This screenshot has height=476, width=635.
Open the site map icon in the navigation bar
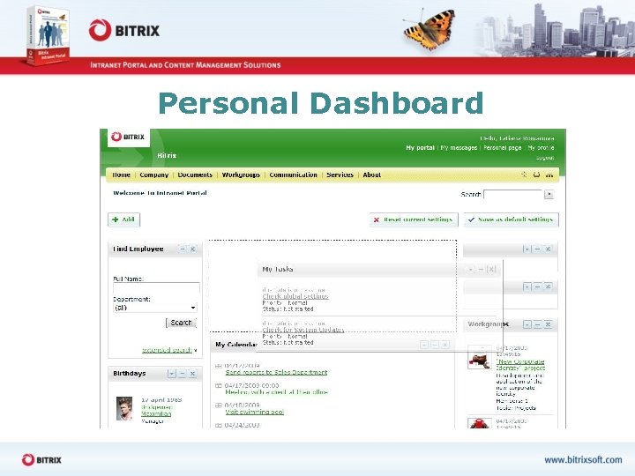[x=549, y=175]
